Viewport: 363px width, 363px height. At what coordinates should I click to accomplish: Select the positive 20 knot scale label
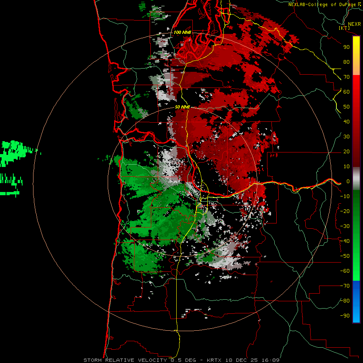[346, 151]
